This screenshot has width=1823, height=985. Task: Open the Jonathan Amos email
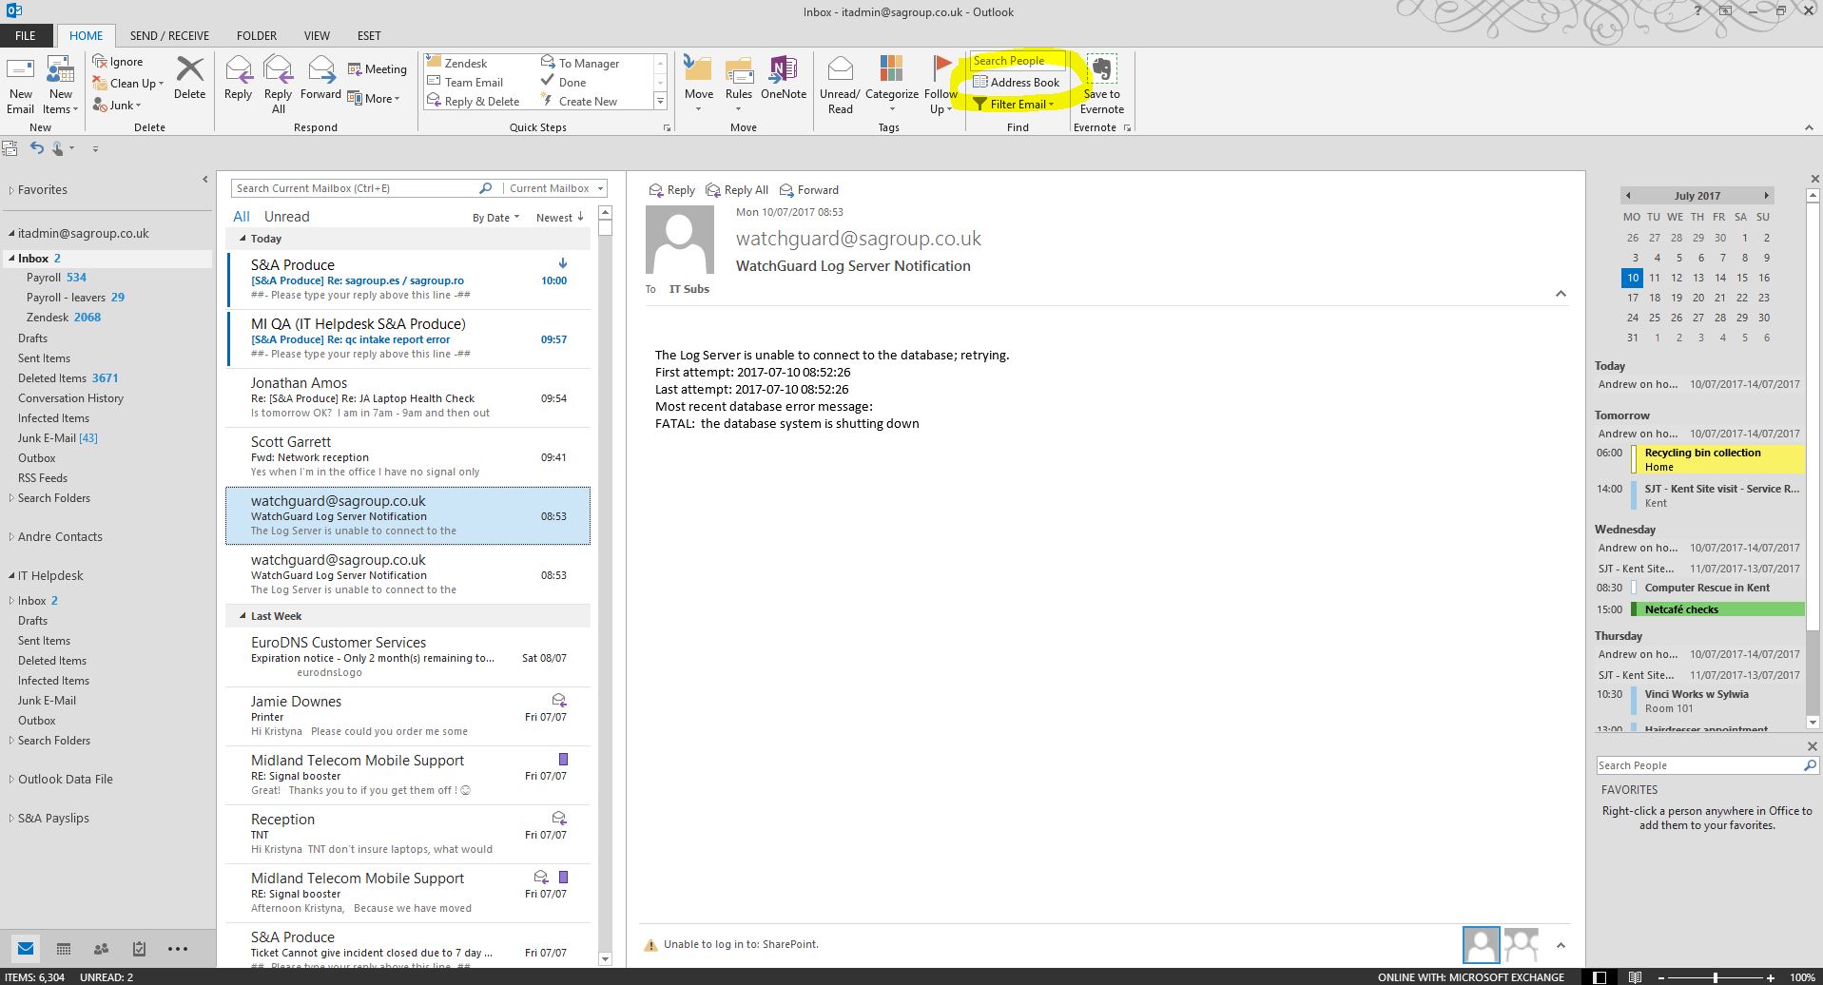click(408, 397)
